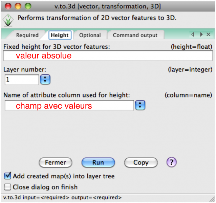Uncheck Add created map(s) into layer tree
The image size is (216, 203).
7,176
